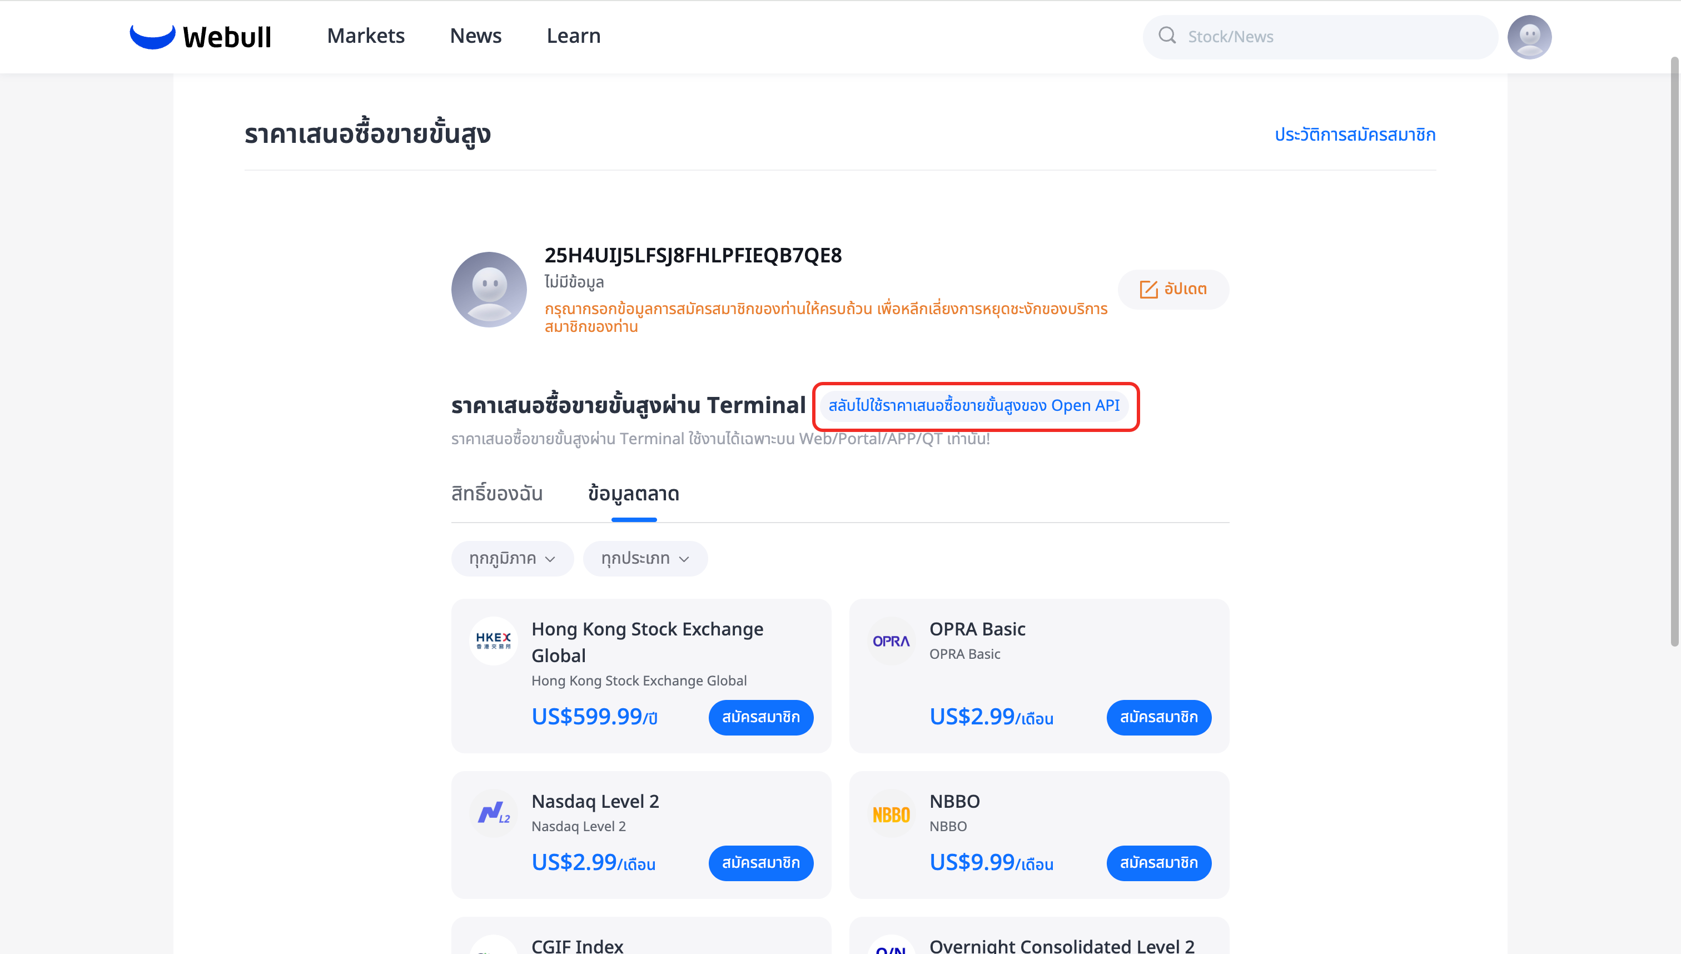Subscribe to Hong Kong Stock Exchange Global
Image resolution: width=1681 pixels, height=954 pixels.
(760, 718)
